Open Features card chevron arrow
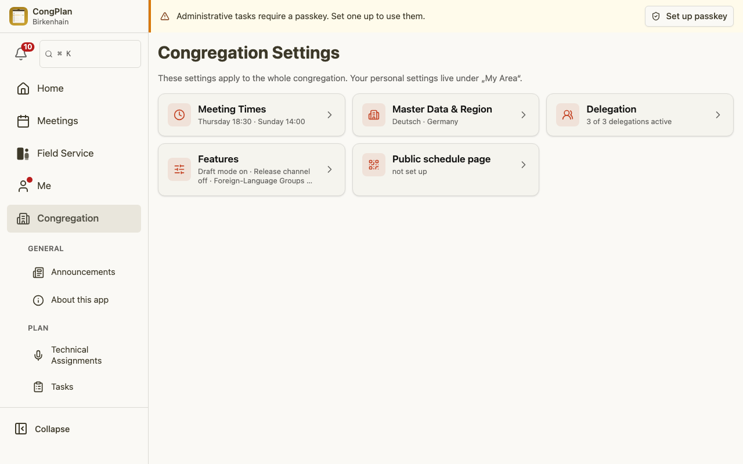 pos(330,169)
